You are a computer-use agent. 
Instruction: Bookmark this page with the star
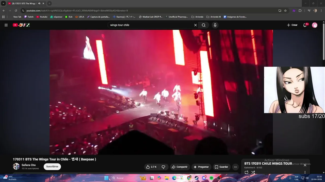pos(285,11)
